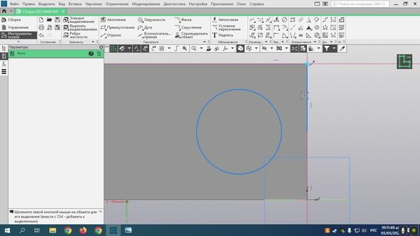Open the Черчение menu
Viewport: 420px width, 236px height.
(93, 4)
